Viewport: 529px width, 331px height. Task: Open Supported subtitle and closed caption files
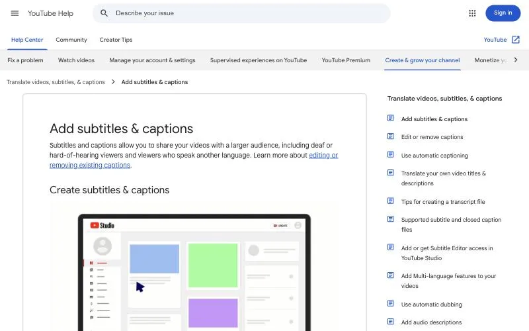[x=451, y=224]
